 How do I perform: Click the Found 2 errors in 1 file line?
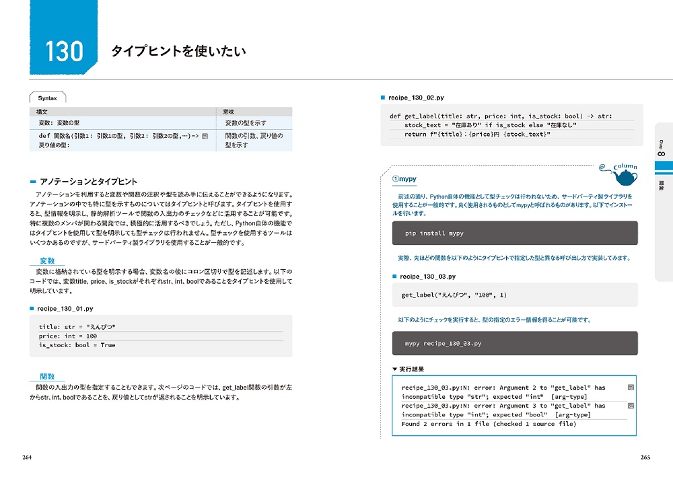tap(489, 424)
